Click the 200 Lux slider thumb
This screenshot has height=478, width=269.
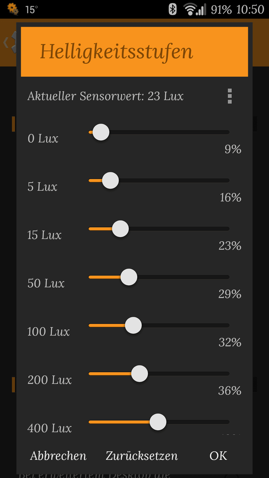[139, 374]
